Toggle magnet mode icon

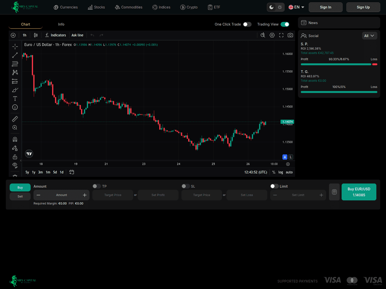click(x=15, y=139)
